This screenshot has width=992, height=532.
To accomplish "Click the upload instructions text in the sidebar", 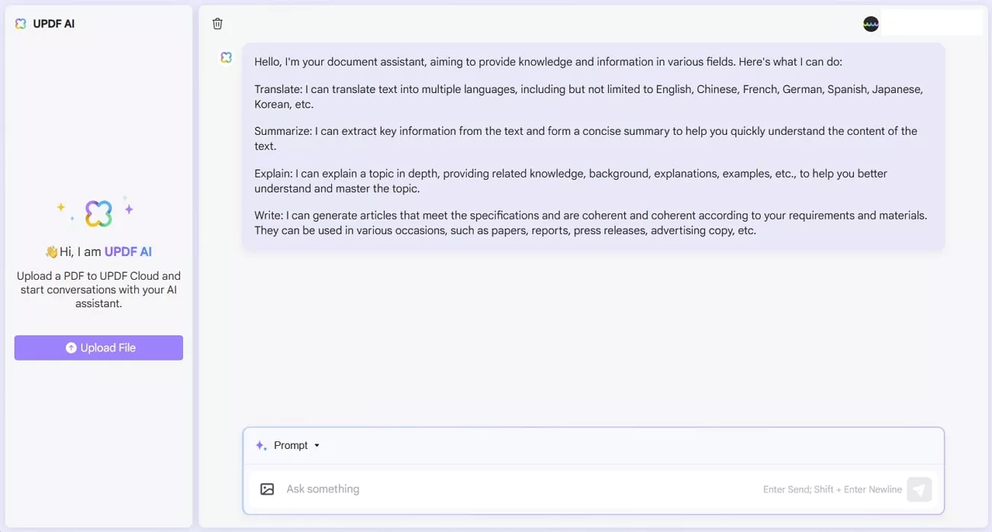I will coord(98,290).
